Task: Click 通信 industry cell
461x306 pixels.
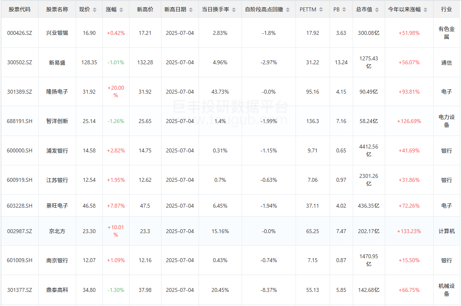Action: pyautogui.click(x=446, y=62)
